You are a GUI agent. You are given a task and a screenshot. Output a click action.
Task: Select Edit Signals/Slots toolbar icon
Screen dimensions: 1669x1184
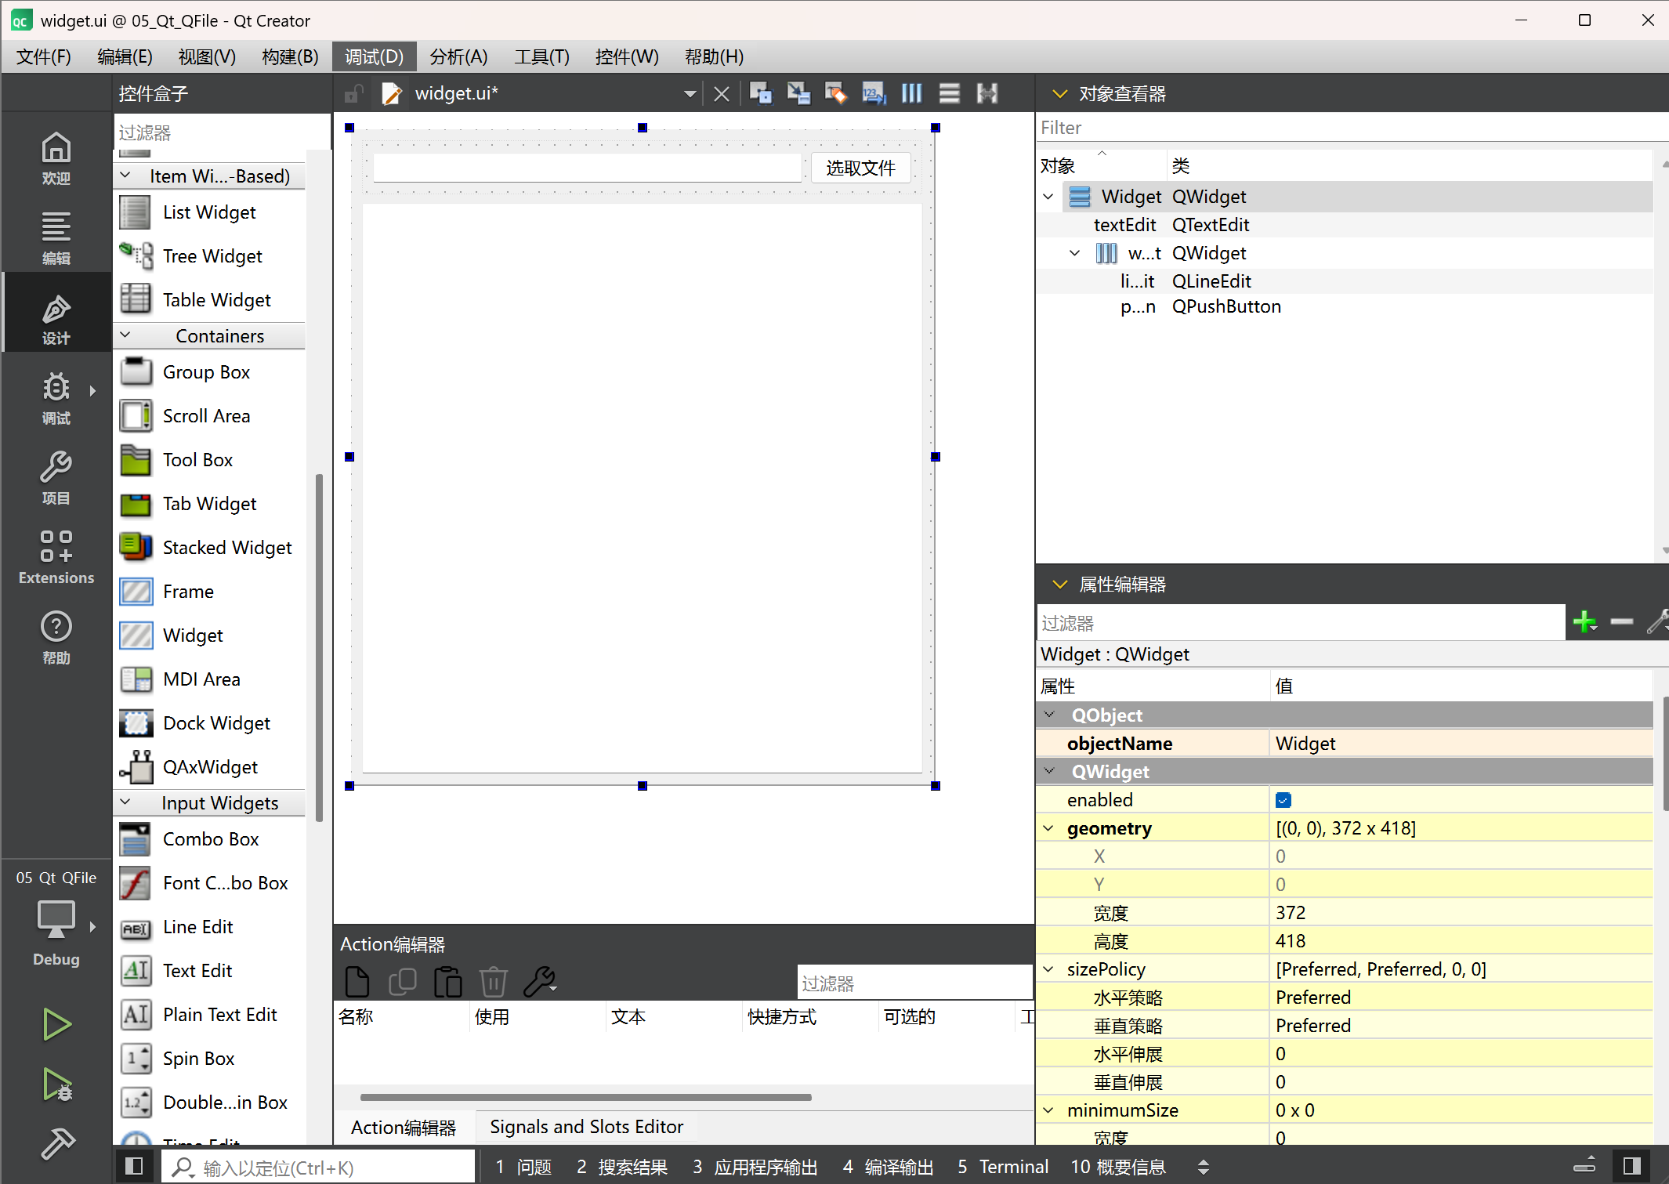pyautogui.click(x=798, y=94)
